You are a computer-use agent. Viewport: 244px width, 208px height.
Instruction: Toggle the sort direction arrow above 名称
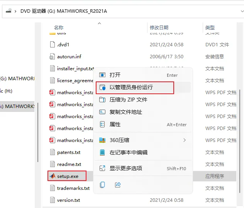coord(100,23)
